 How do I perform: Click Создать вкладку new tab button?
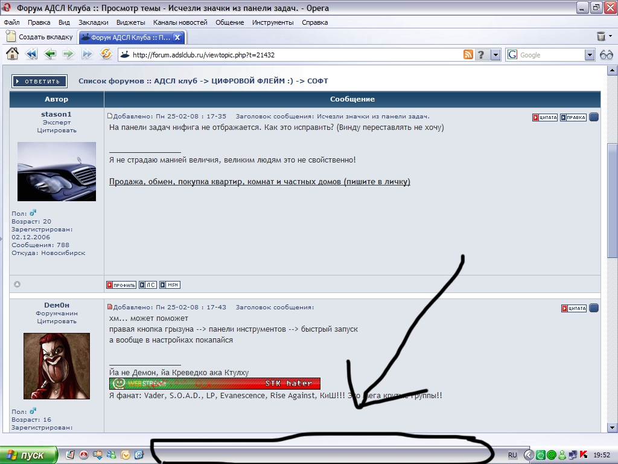pos(40,37)
